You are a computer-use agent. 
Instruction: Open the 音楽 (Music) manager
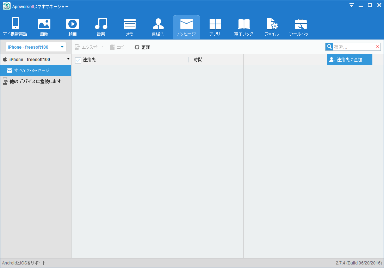(x=101, y=26)
